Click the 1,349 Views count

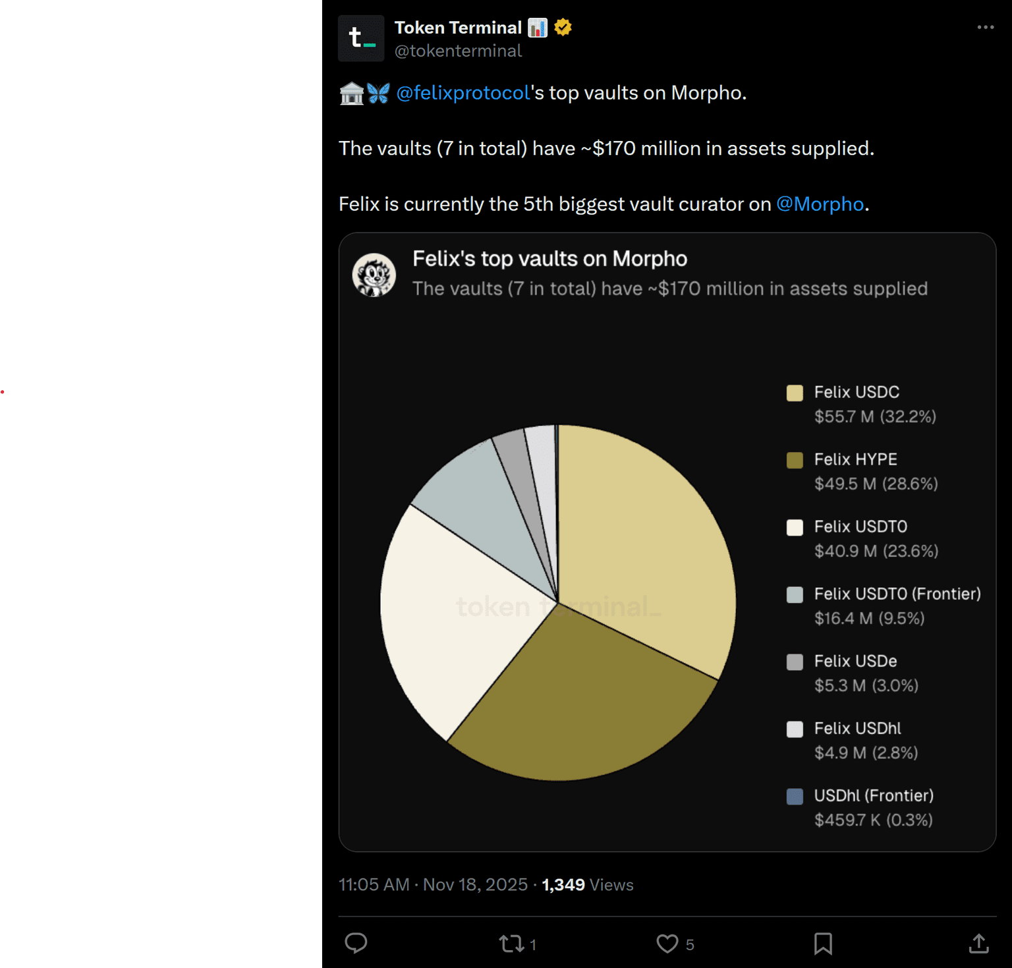(587, 884)
